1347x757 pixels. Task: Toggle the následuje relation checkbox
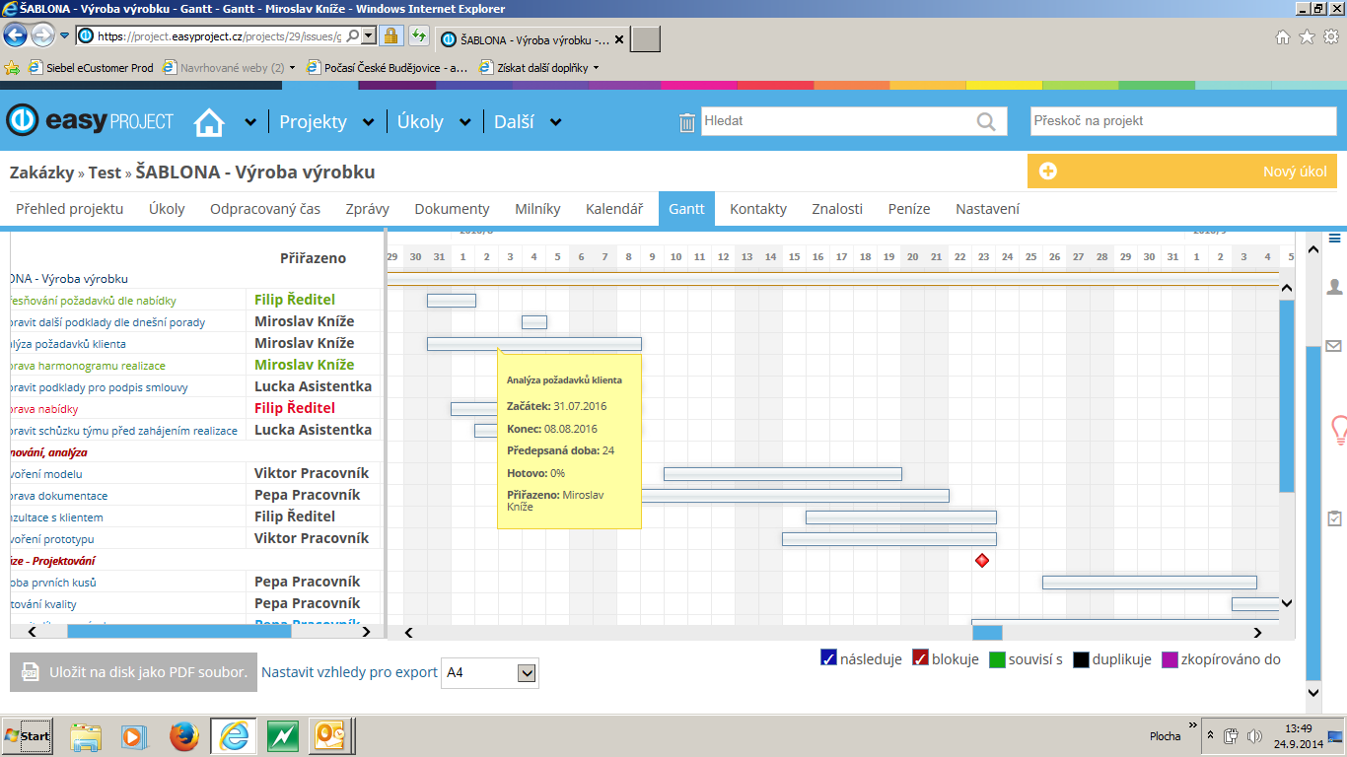(x=828, y=658)
